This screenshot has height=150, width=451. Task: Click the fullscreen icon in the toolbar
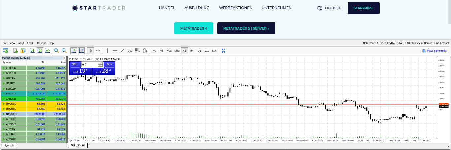(224, 51)
